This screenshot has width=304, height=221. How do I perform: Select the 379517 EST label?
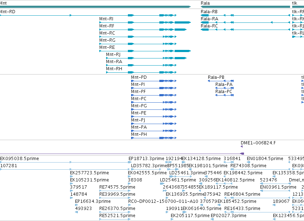79,187
